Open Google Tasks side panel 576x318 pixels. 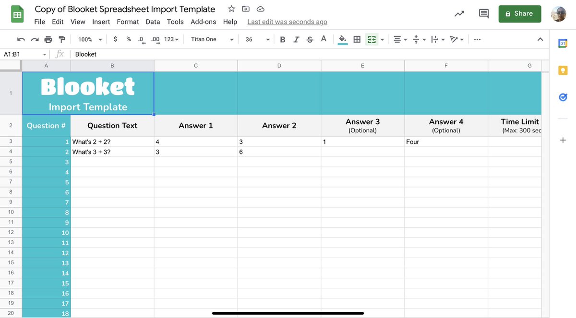pyautogui.click(x=563, y=97)
